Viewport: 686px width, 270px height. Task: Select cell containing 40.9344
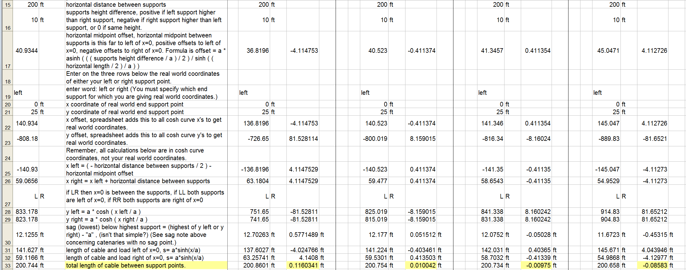[26, 51]
